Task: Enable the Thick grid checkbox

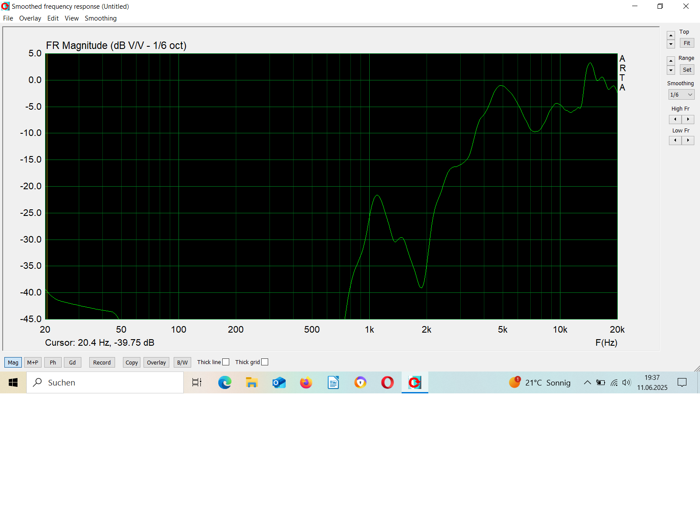Action: 265,362
